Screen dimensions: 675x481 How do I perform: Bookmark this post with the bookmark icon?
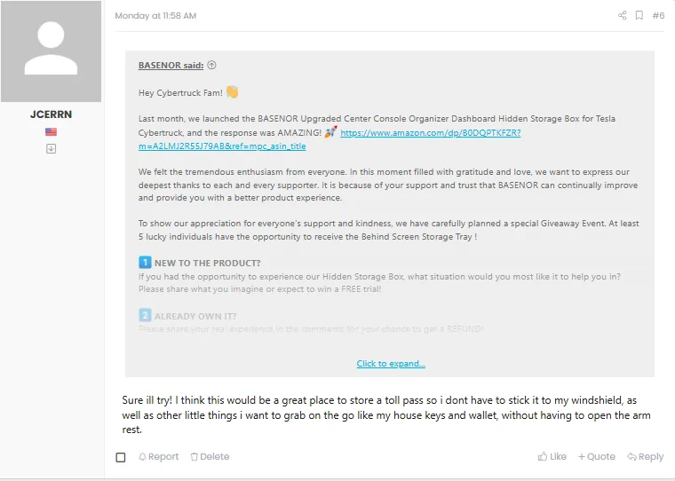639,15
